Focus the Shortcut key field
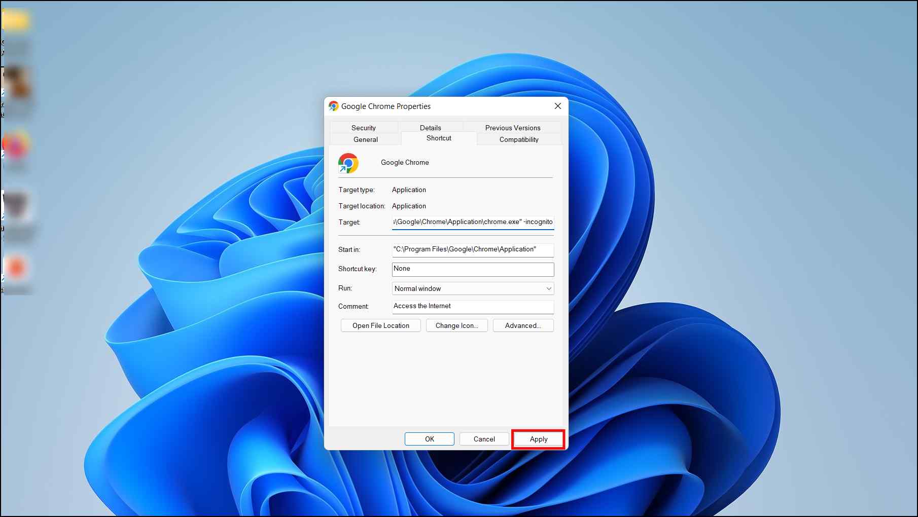 [x=473, y=269]
